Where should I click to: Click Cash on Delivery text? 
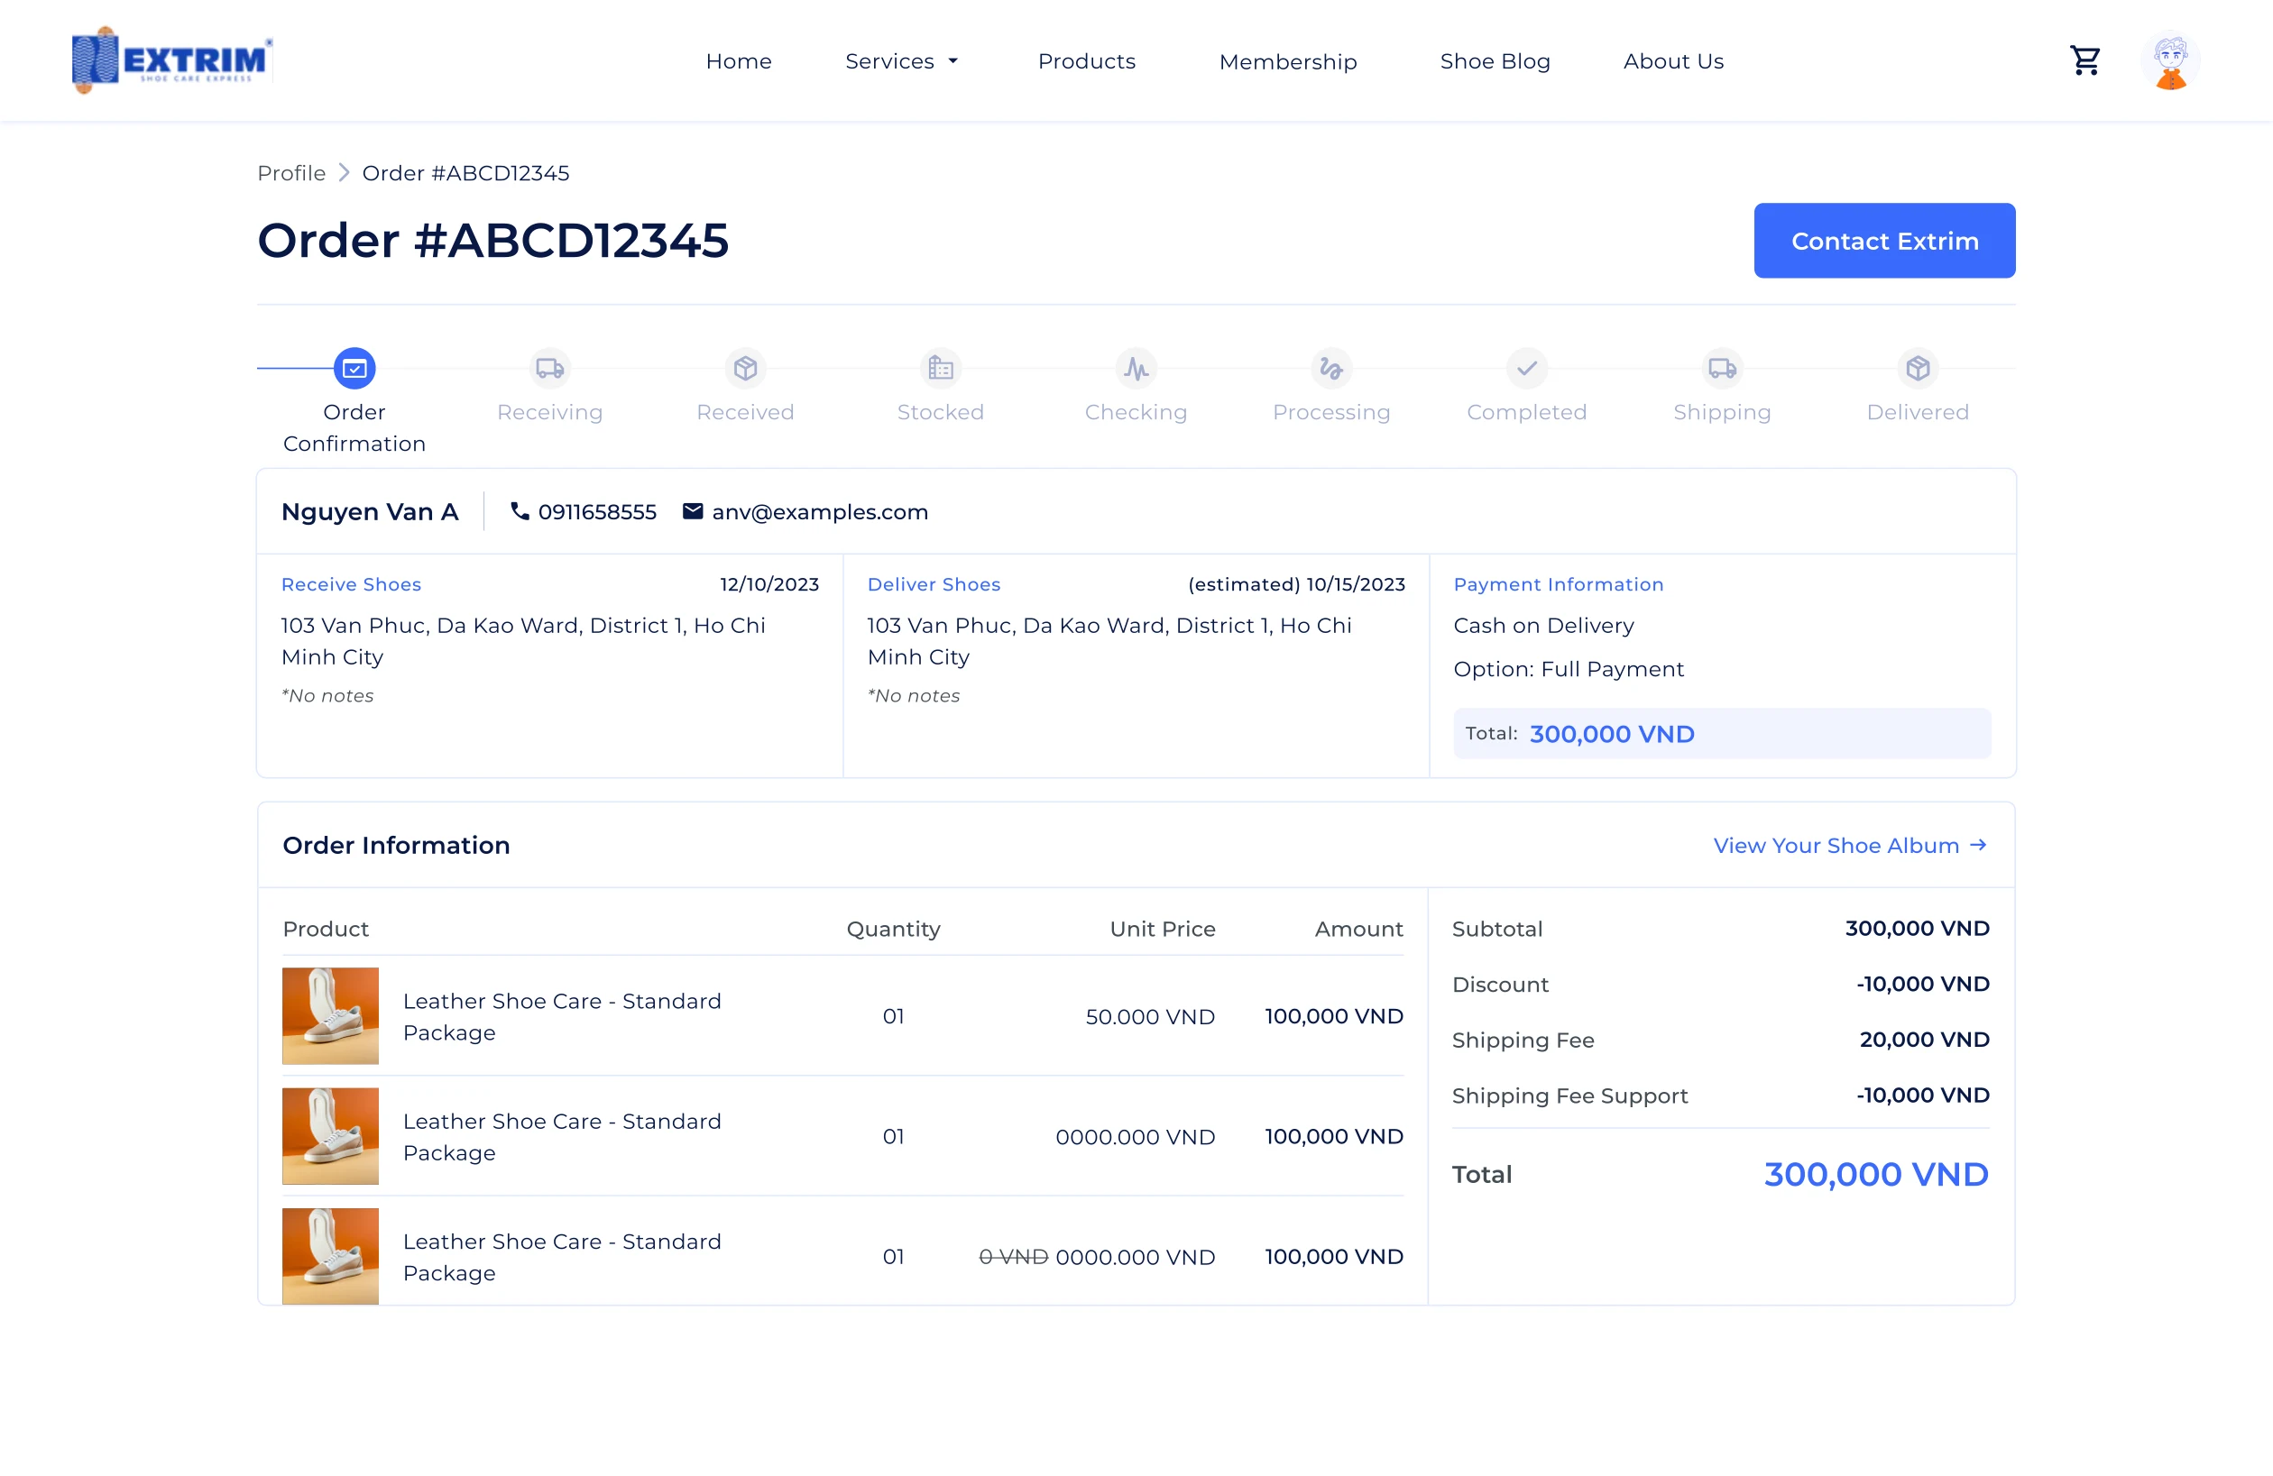click(x=1543, y=626)
